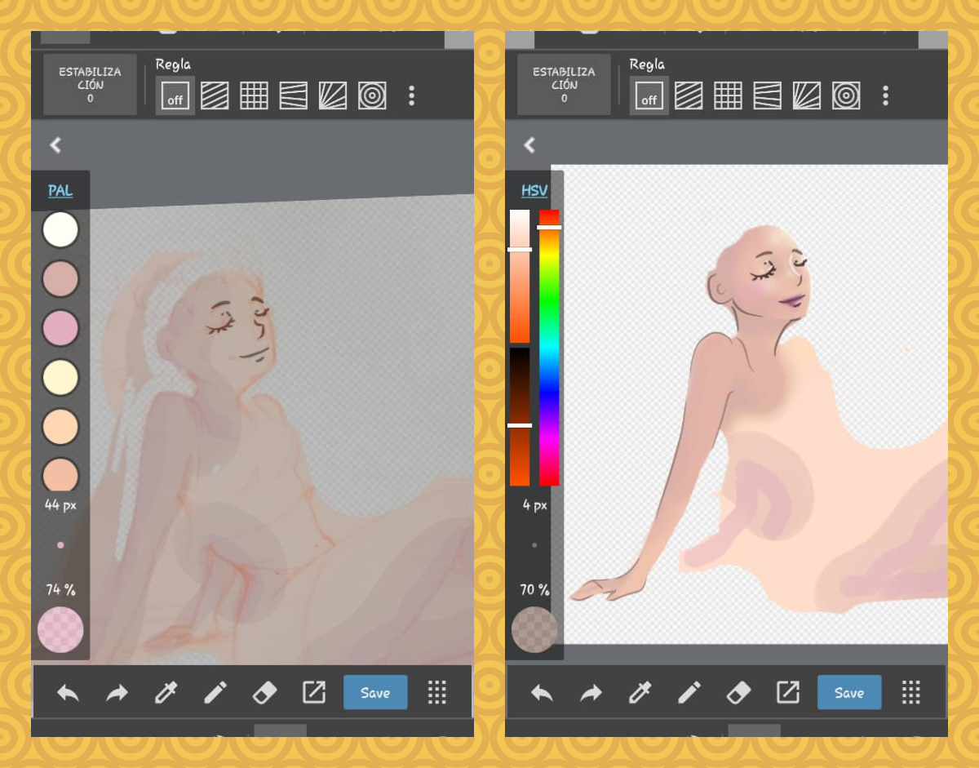Viewport: 979px width, 768px height.
Task: Open brown current color preview circle
Action: click(534, 630)
